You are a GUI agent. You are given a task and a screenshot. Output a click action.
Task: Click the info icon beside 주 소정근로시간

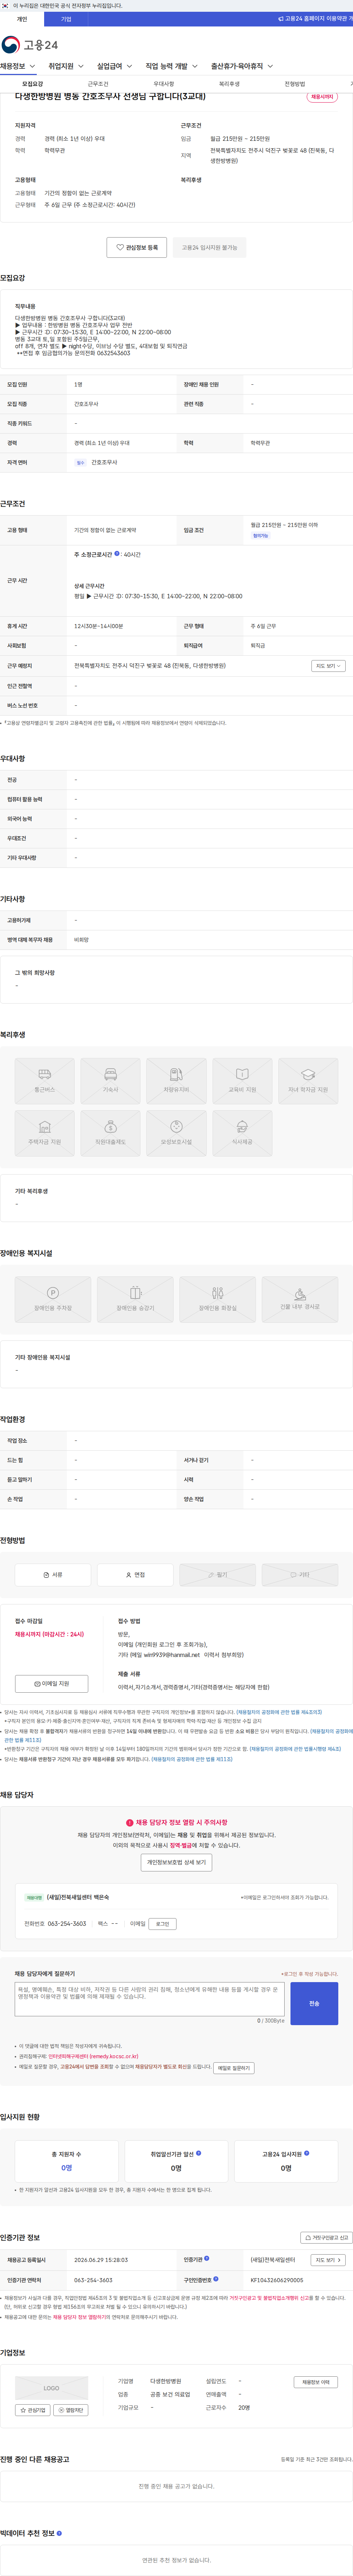117,553
